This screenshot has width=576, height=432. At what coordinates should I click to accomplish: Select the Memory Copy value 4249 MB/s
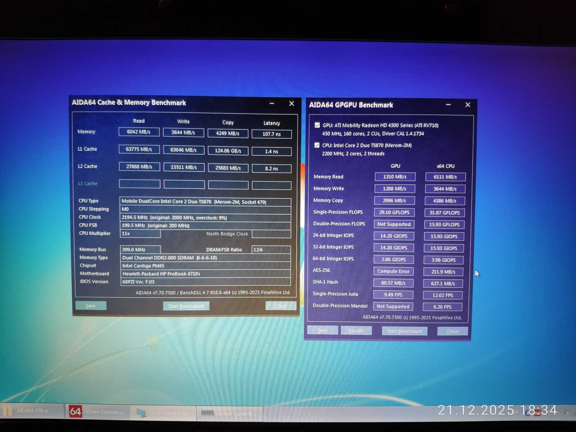(x=228, y=133)
